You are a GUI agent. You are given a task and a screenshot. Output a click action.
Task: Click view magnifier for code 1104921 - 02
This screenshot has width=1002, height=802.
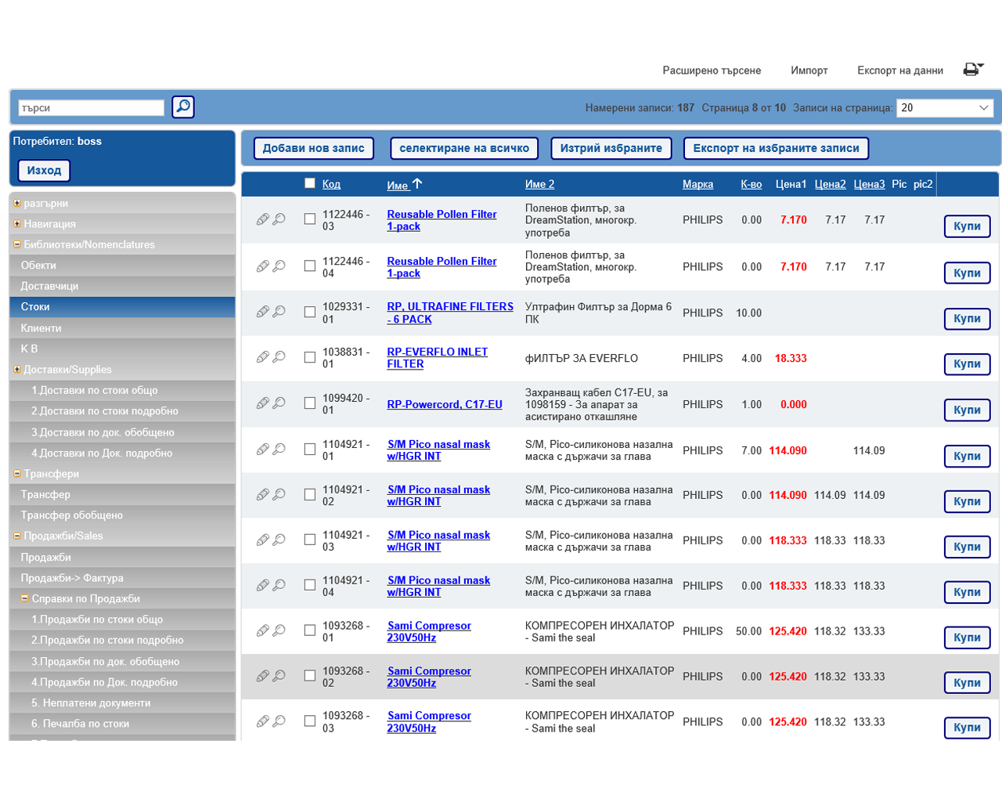(x=279, y=495)
